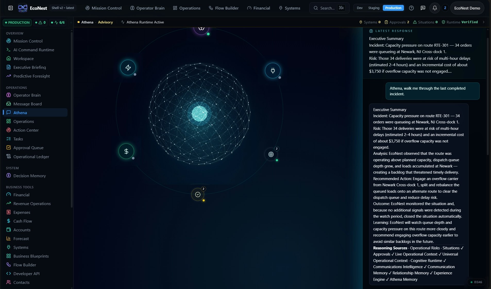Open Flow Builder top navigation tab
Screen dimensions: 491x289
[x=224, y=8]
